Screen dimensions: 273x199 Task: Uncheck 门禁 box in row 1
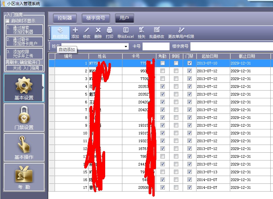click(x=190, y=63)
